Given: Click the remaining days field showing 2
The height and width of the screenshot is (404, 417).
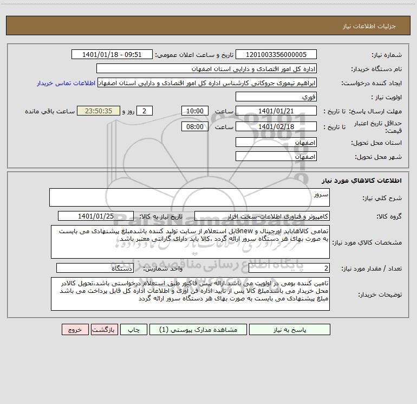Looking at the screenshot, I should (x=145, y=111).
